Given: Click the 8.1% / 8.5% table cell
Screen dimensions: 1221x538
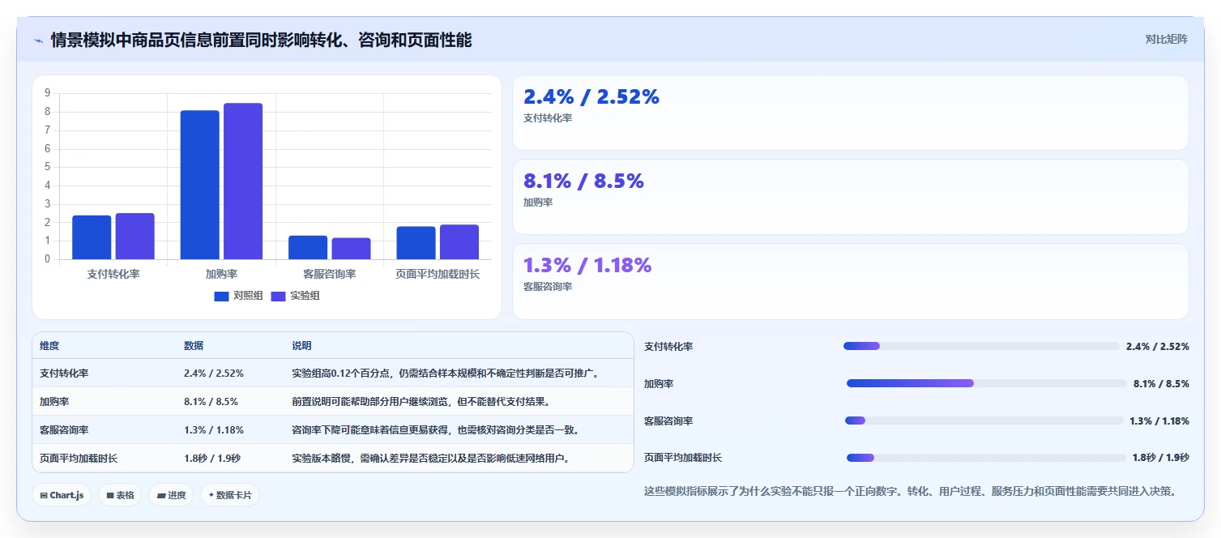Looking at the screenshot, I should (x=211, y=402).
